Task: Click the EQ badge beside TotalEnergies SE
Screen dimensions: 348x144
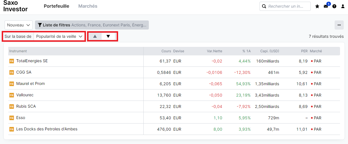Action: (12, 61)
